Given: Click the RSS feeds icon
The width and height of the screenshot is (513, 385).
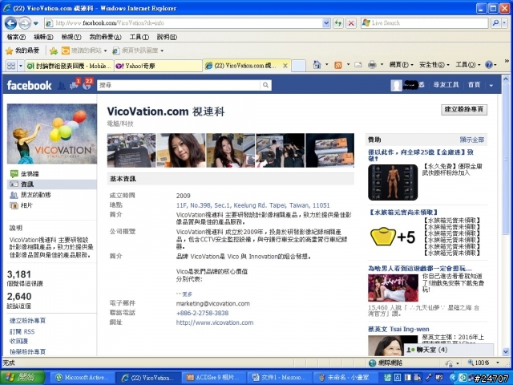Looking at the screenshot, I should coord(338,65).
